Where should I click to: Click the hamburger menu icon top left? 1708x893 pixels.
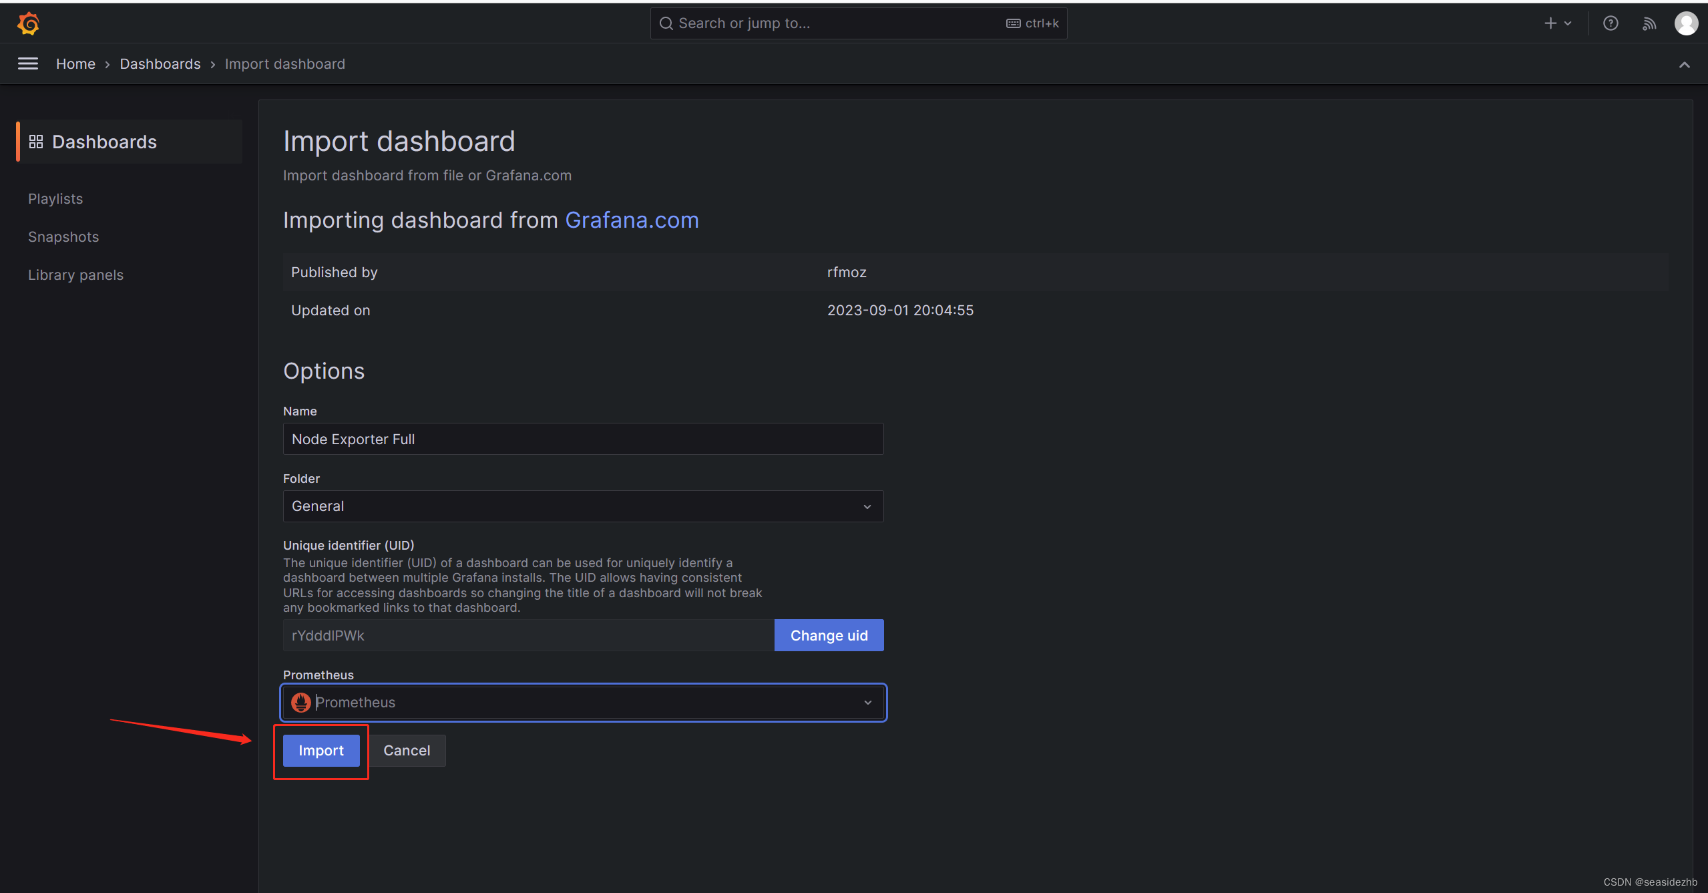[27, 64]
